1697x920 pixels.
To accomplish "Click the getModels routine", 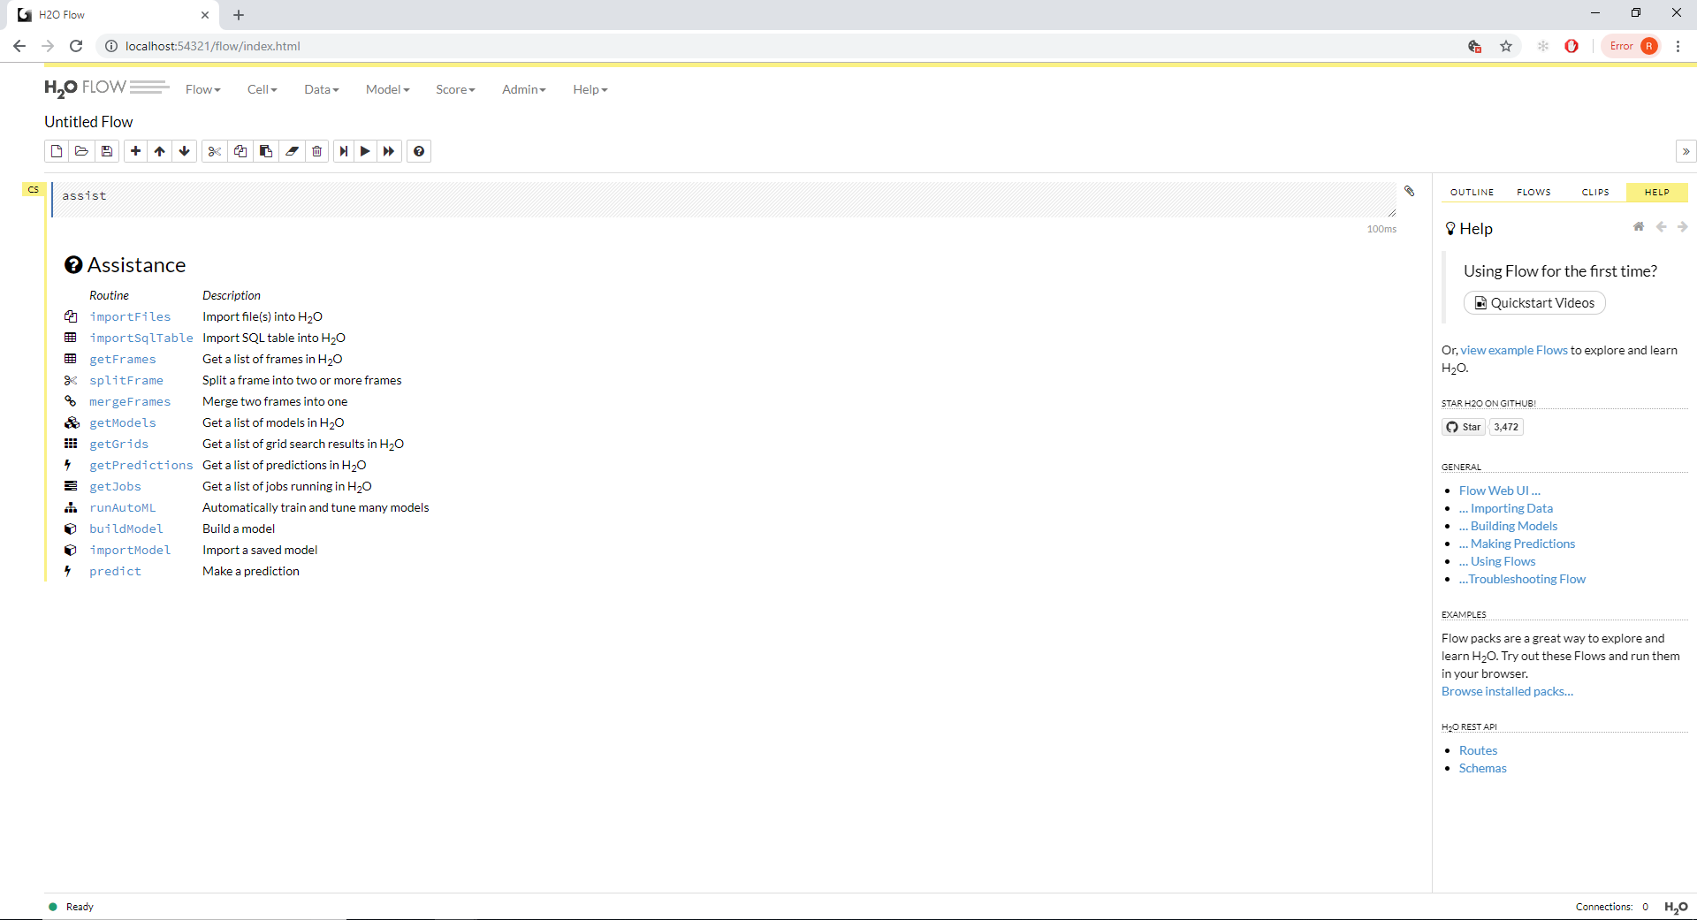I will [x=122, y=422].
